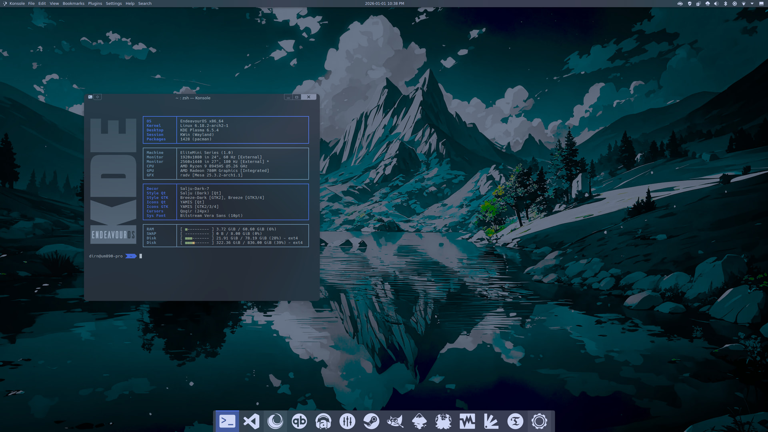Open Visual Studio Code from the dock
The width and height of the screenshot is (768, 432).
251,421
